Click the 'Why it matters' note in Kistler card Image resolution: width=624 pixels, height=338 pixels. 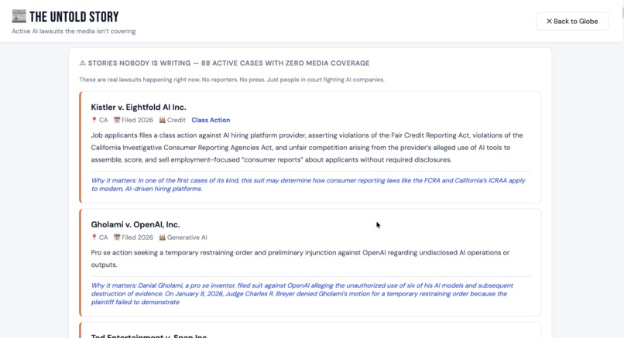click(x=308, y=185)
